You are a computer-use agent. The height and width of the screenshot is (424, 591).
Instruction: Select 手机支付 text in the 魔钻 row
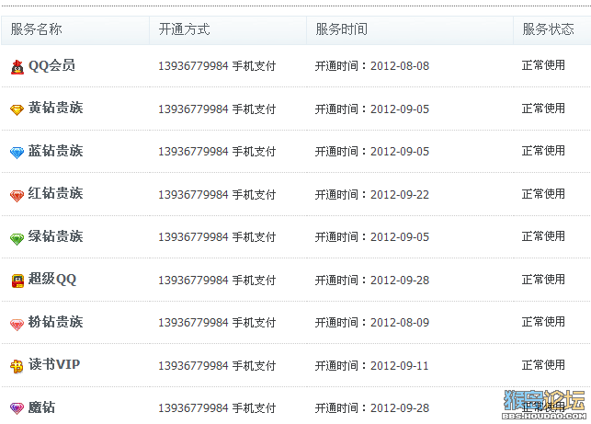pos(254,408)
